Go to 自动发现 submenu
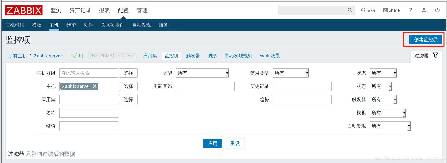 (x=142, y=25)
